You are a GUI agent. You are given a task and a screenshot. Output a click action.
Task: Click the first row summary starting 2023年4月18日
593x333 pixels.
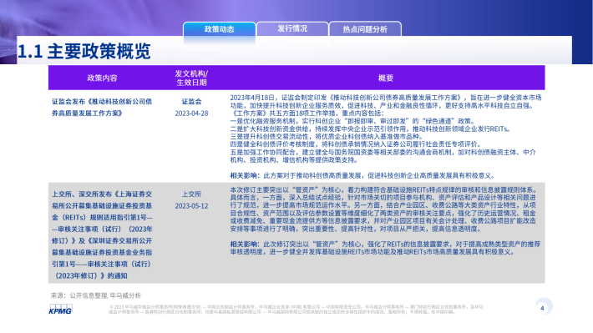pyautogui.click(x=386, y=129)
